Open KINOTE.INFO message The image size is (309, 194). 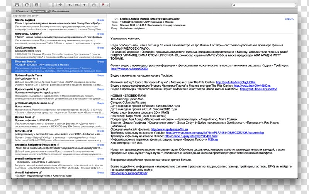click(59, 135)
